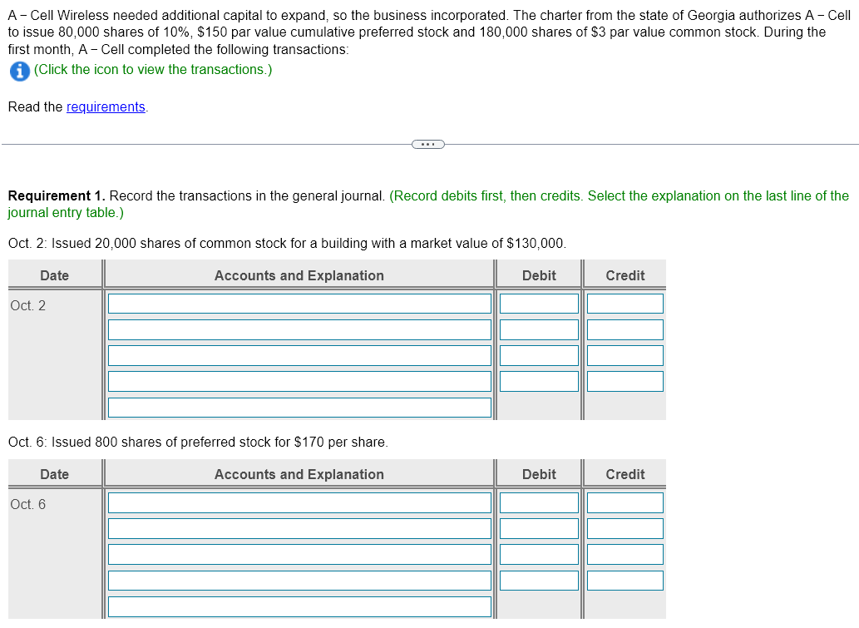This screenshot has width=859, height=628.
Task: Click the blue info icon to view transactions
Action: click(19, 71)
